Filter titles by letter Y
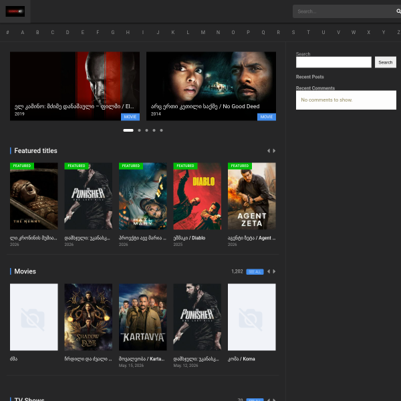The width and height of the screenshot is (401, 401). tap(384, 33)
